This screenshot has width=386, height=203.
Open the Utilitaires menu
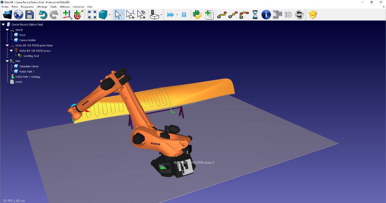pos(65,7)
